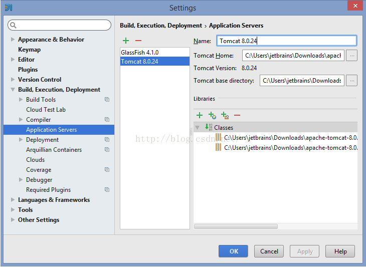Remove the selected application server
This screenshot has height=267, width=366.
click(x=138, y=41)
